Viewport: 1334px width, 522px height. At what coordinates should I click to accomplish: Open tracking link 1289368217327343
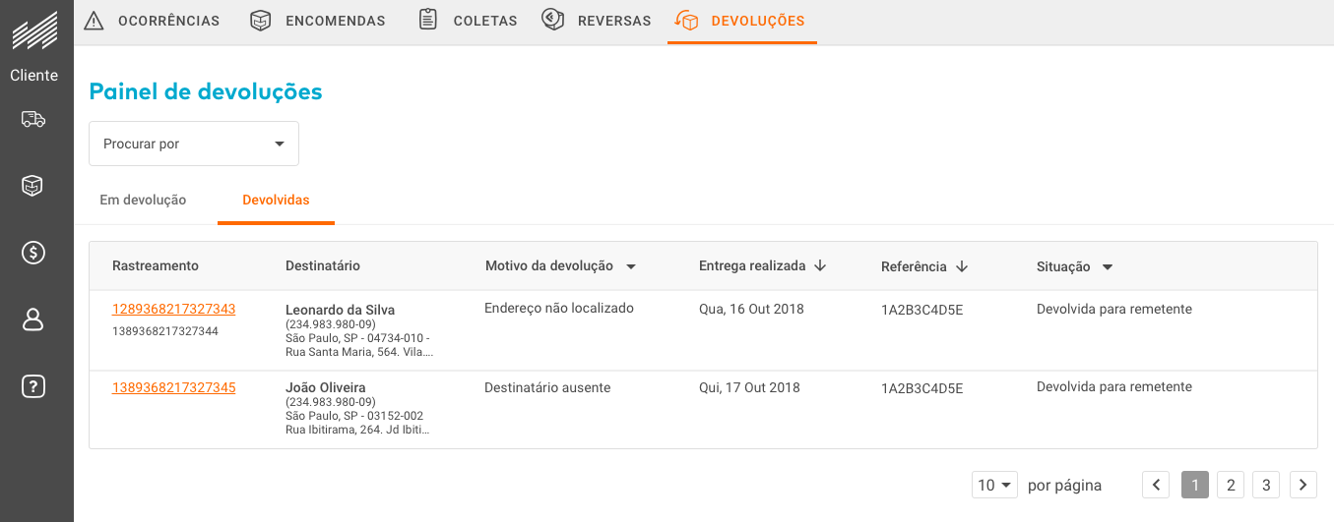tap(174, 309)
